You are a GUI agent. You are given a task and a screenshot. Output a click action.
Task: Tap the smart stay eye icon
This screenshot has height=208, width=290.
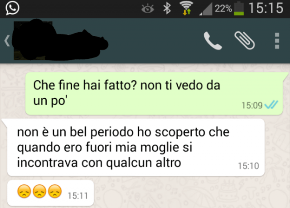[x=148, y=9]
